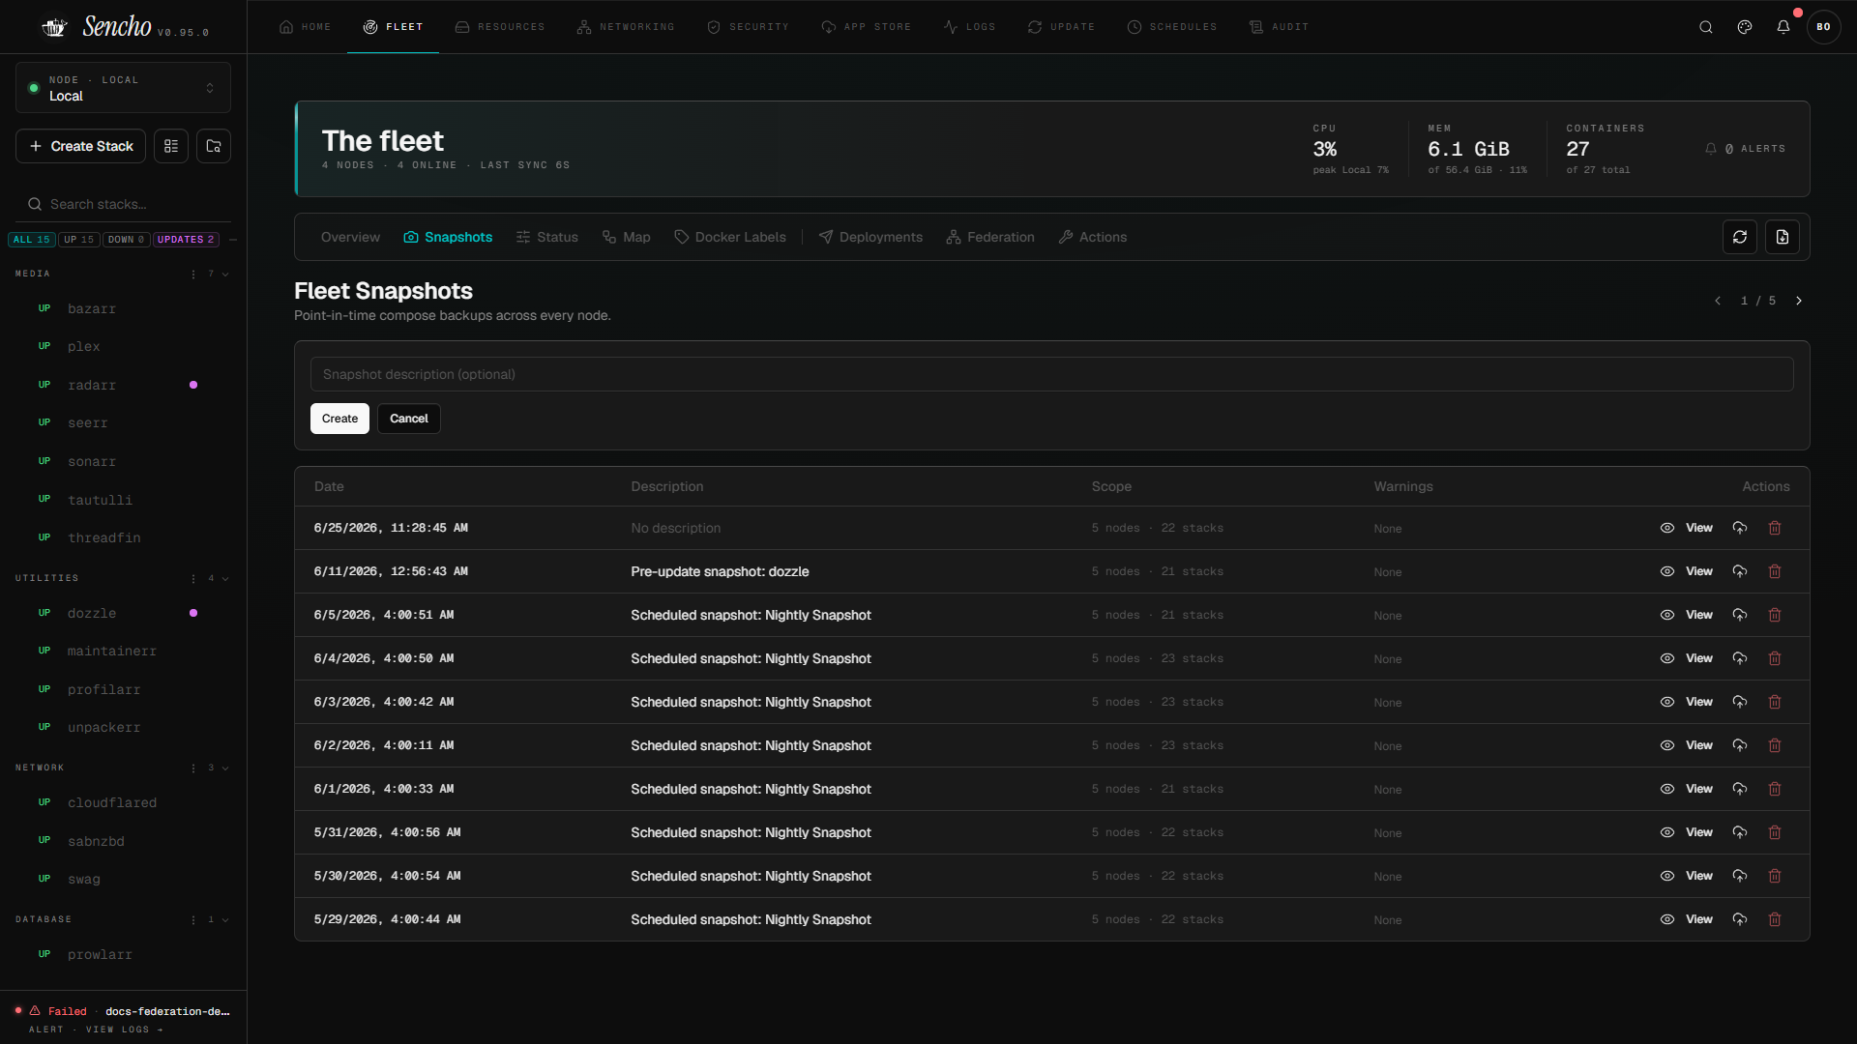This screenshot has height=1044, width=1857.
Task: Delete the 6/2/2026 nightly snapshot
Action: point(1775,745)
